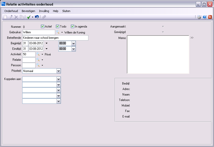Viewport: 214px width, 147px height.
Task: Focus the Eindtijd week number field
Action: coord(25,49)
